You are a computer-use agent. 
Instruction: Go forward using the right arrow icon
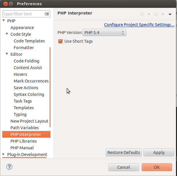pyautogui.click(x=156, y=14)
